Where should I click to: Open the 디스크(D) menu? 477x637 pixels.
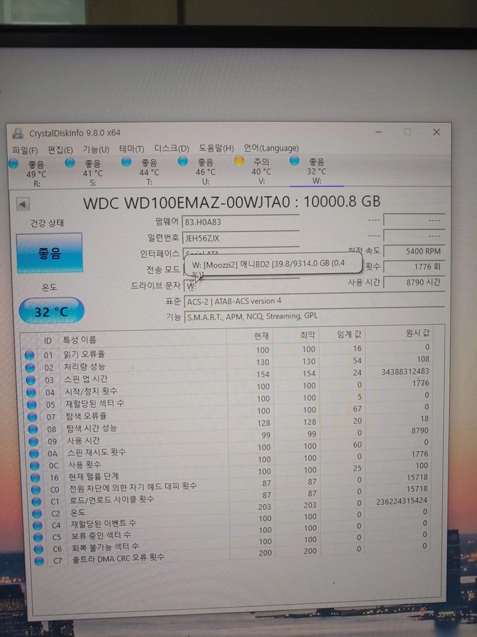pyautogui.click(x=172, y=148)
